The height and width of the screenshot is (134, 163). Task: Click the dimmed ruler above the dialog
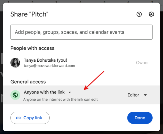(x=81, y=1)
